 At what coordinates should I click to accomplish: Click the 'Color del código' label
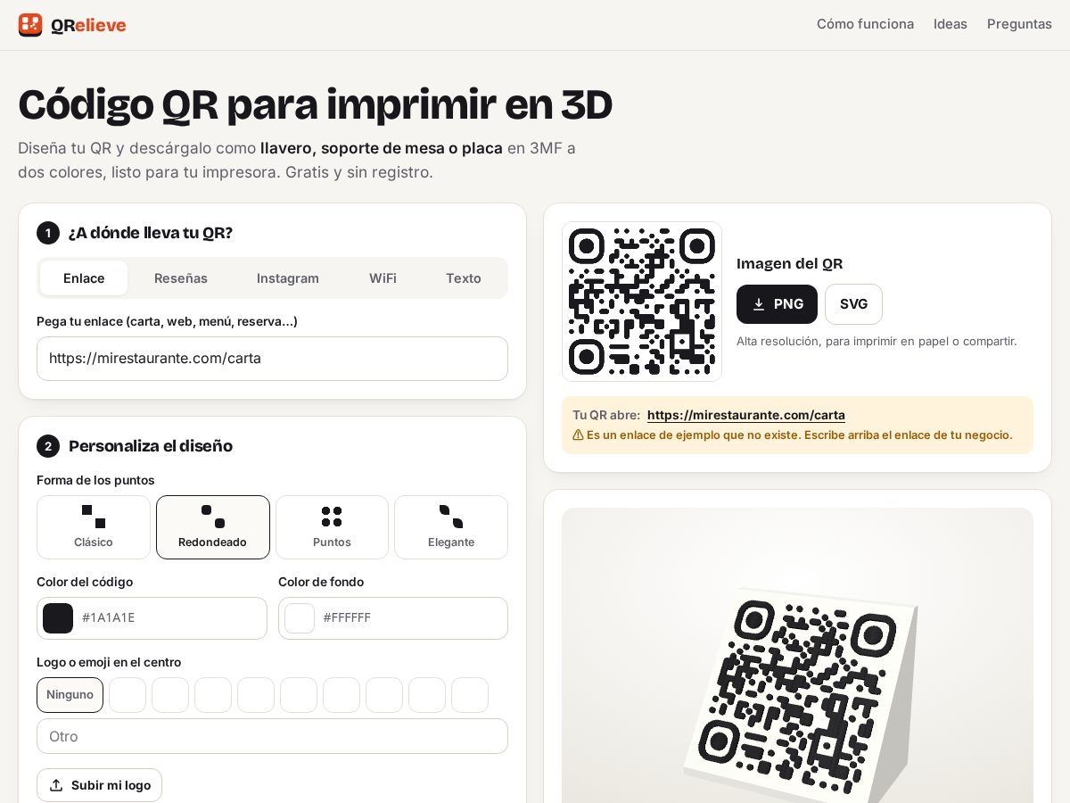pos(85,582)
